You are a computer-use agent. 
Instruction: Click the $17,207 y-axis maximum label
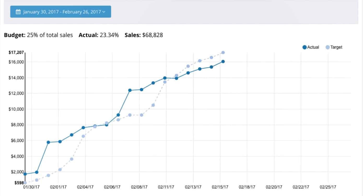pyautogui.click(x=16, y=53)
